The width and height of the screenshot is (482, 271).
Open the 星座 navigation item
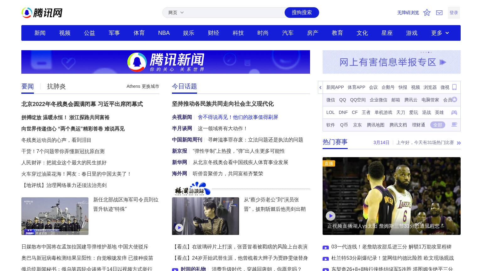(x=387, y=33)
